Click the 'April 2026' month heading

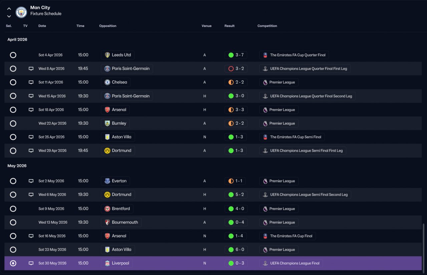(17, 40)
